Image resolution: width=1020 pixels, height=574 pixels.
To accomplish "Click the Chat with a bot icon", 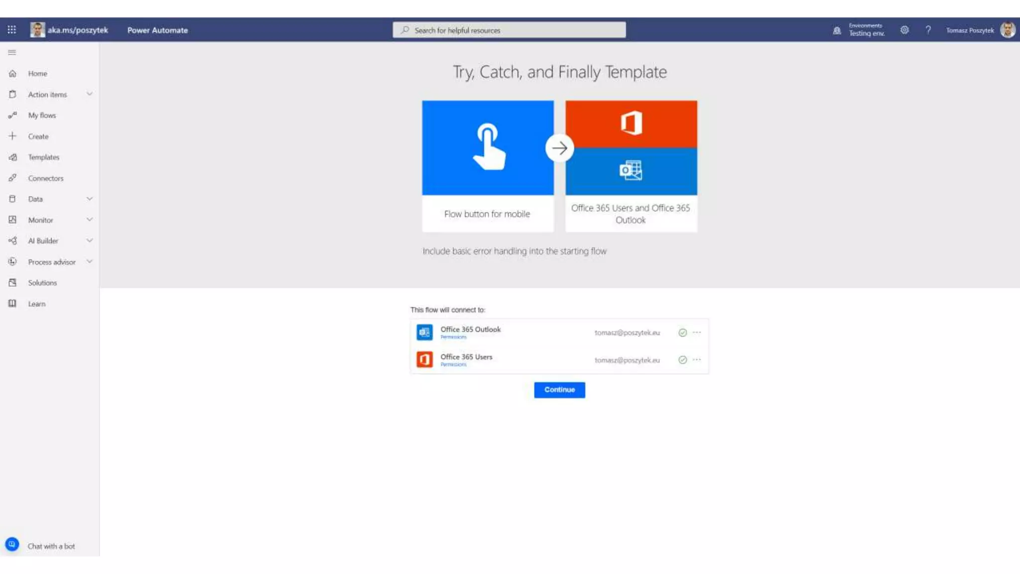I will pos(12,544).
